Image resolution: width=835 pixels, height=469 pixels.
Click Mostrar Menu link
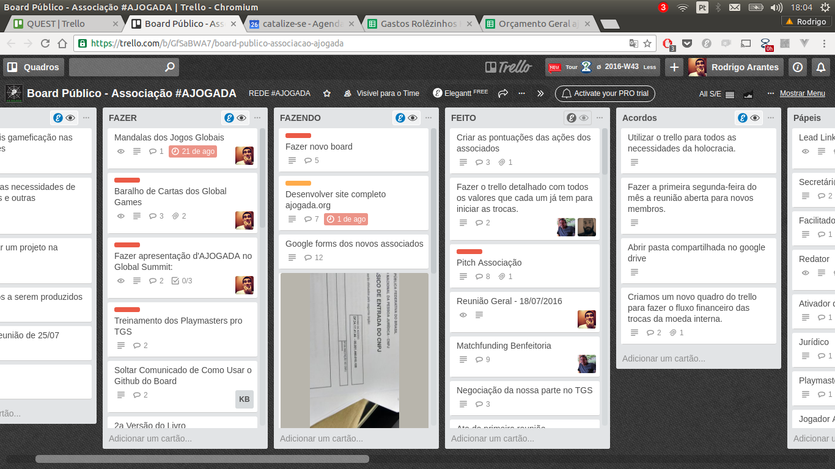802,93
